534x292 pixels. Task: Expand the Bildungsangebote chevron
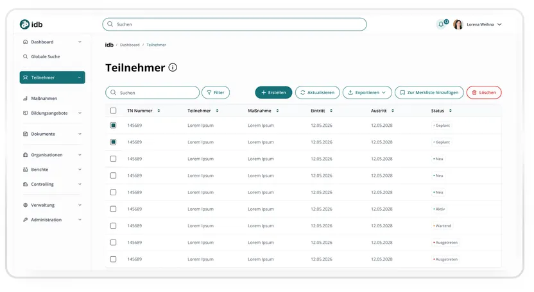[80, 113]
